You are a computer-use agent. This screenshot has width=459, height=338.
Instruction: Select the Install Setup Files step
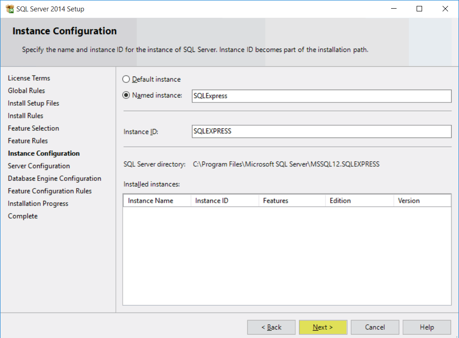click(33, 103)
